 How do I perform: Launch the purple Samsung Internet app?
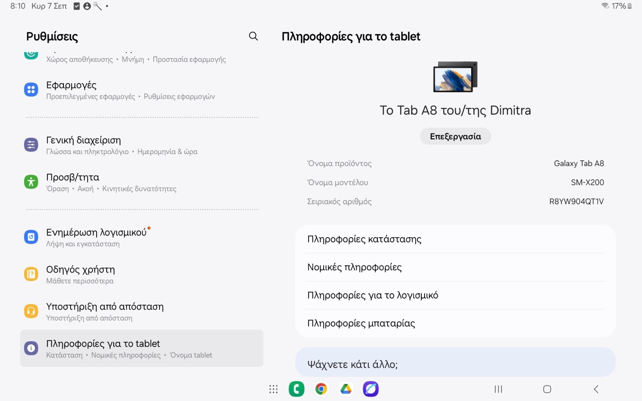tap(371, 389)
